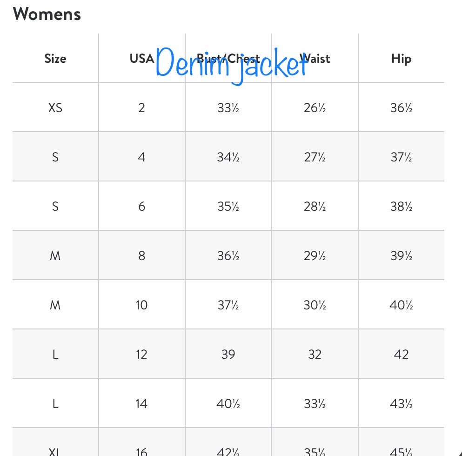This screenshot has width=462, height=456.
Task: Click the Size column header
Action: [x=55, y=59]
